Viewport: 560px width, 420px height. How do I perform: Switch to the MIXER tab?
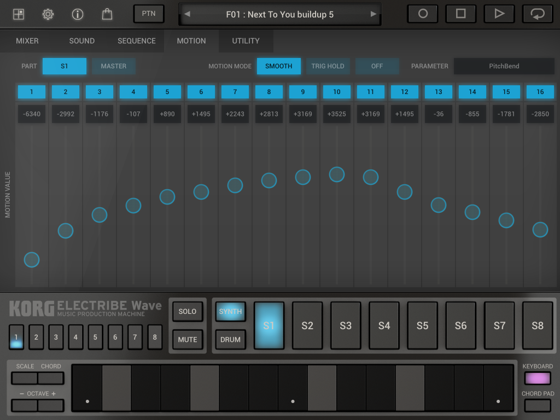coord(27,41)
